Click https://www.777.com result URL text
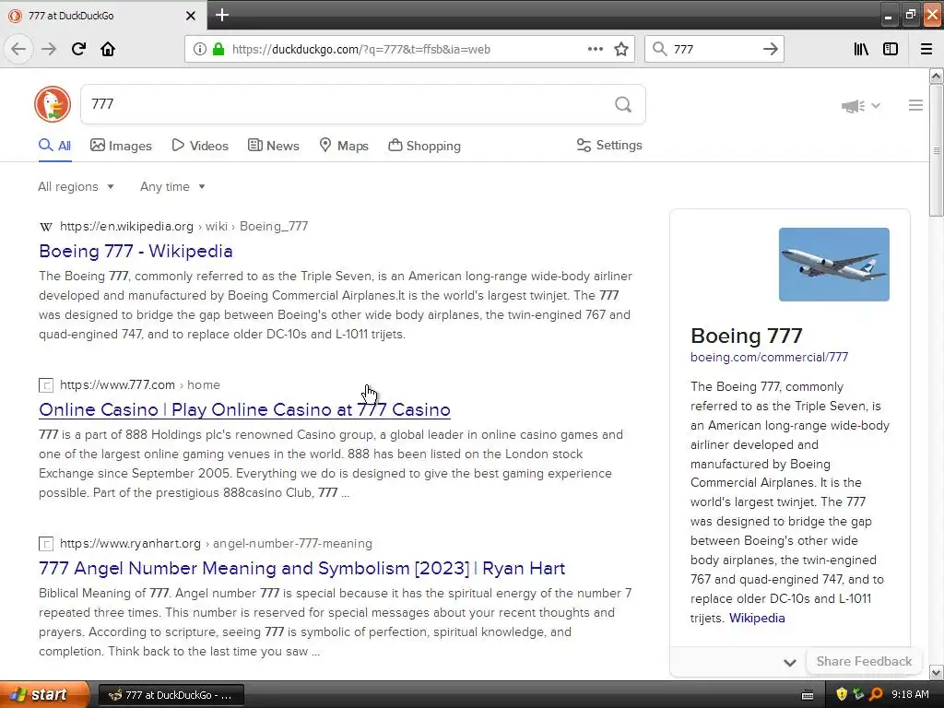Screen dimensions: 944x708 (x=117, y=384)
